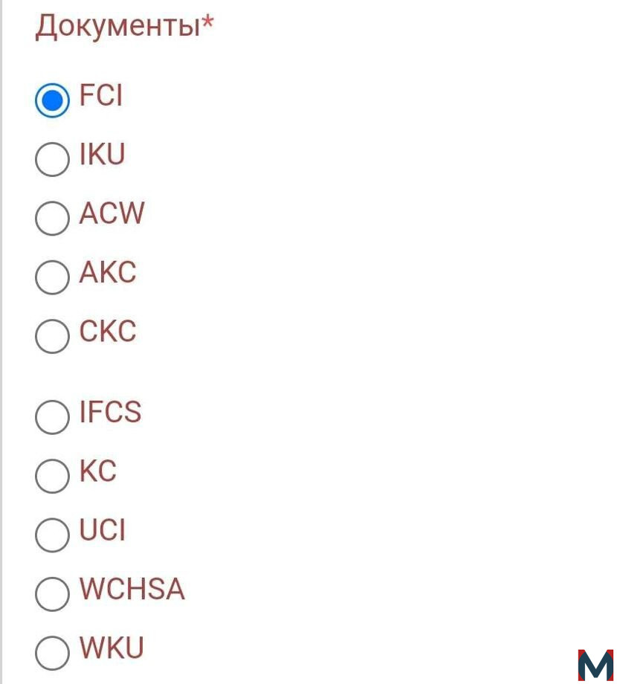The height and width of the screenshot is (684, 617).
Task: Choose the KC radio circle
Action: [x=52, y=476]
